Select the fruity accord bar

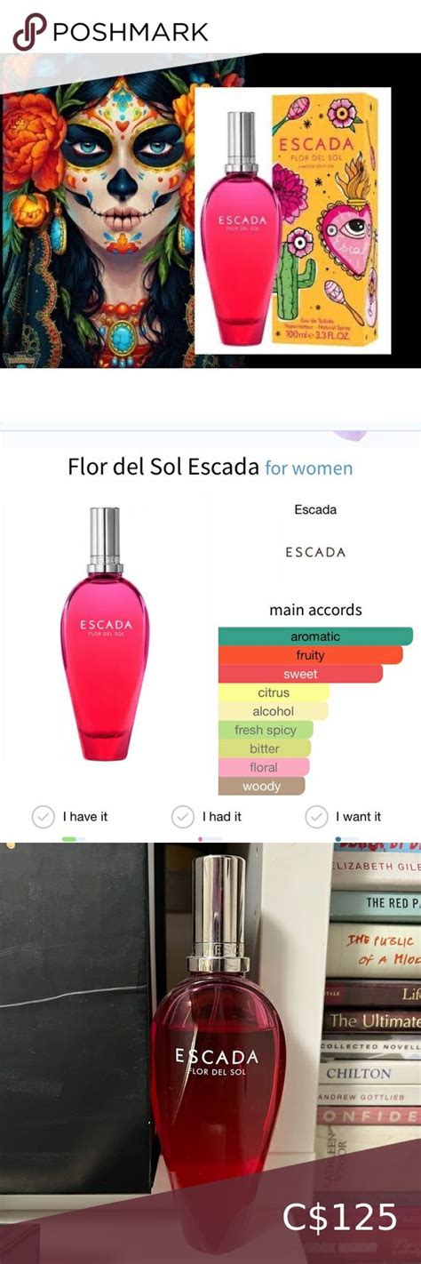click(311, 655)
